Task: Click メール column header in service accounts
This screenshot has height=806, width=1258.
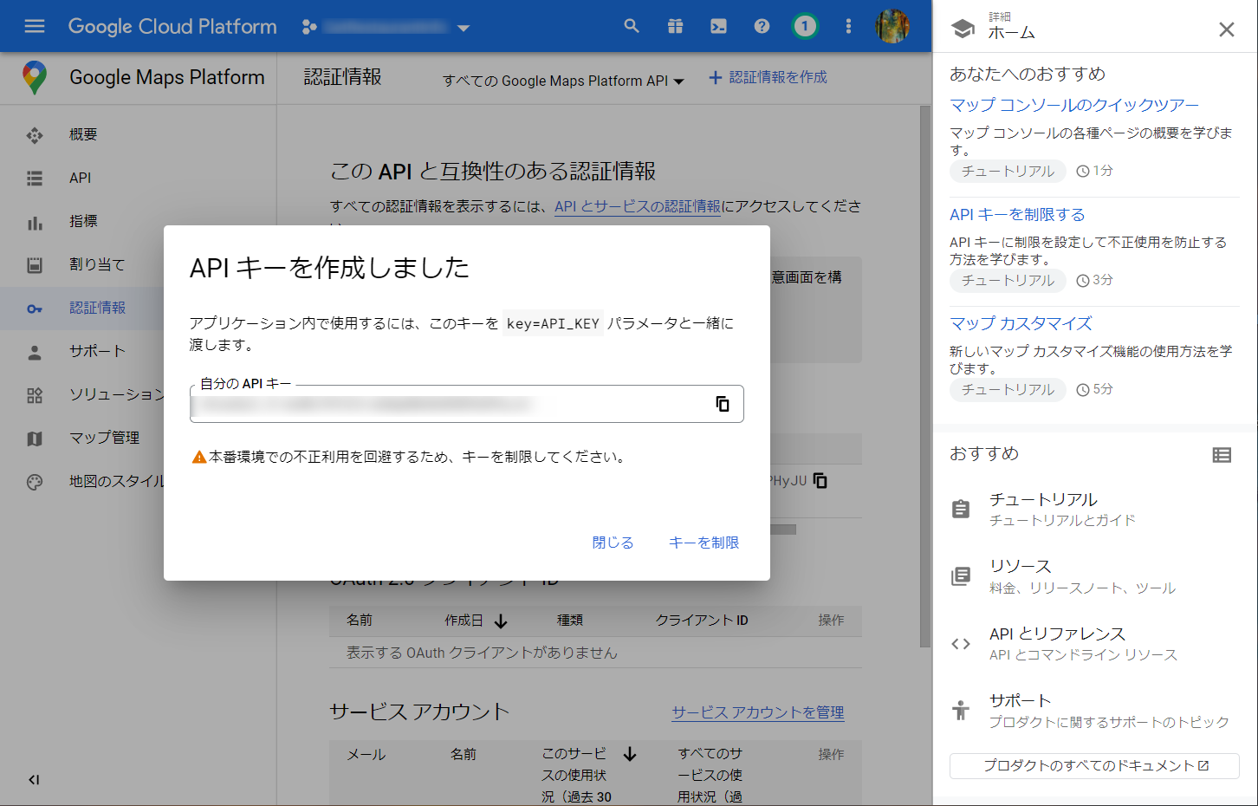Action: (366, 755)
